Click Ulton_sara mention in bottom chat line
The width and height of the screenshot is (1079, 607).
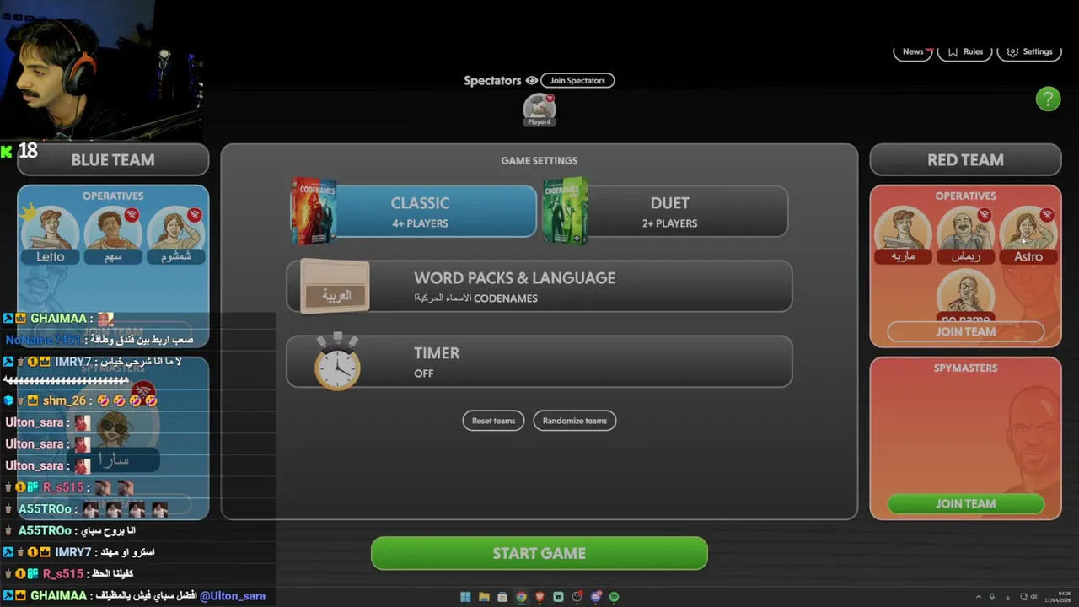[x=233, y=596]
